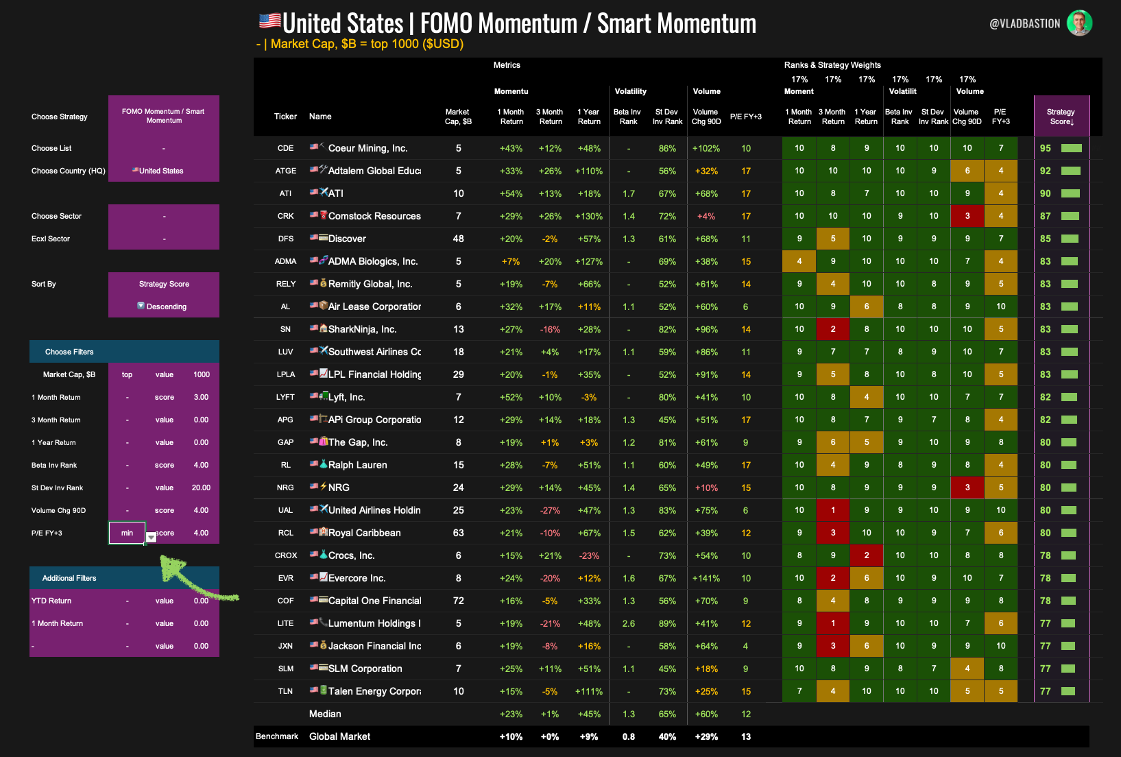
Task: Click the icon beside ADMA Biologics
Action: coord(323,260)
